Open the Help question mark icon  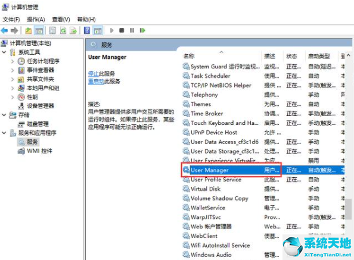click(x=87, y=30)
